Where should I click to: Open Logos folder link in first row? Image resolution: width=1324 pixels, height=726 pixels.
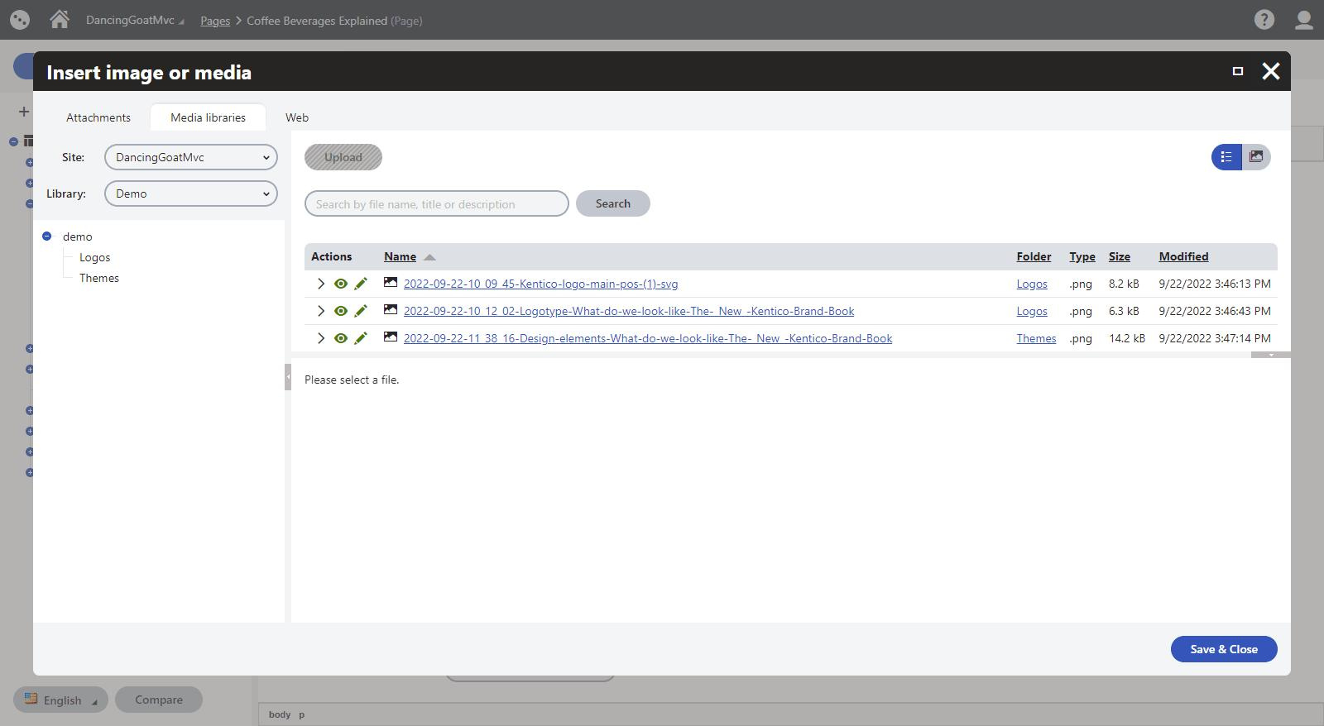coord(1032,284)
